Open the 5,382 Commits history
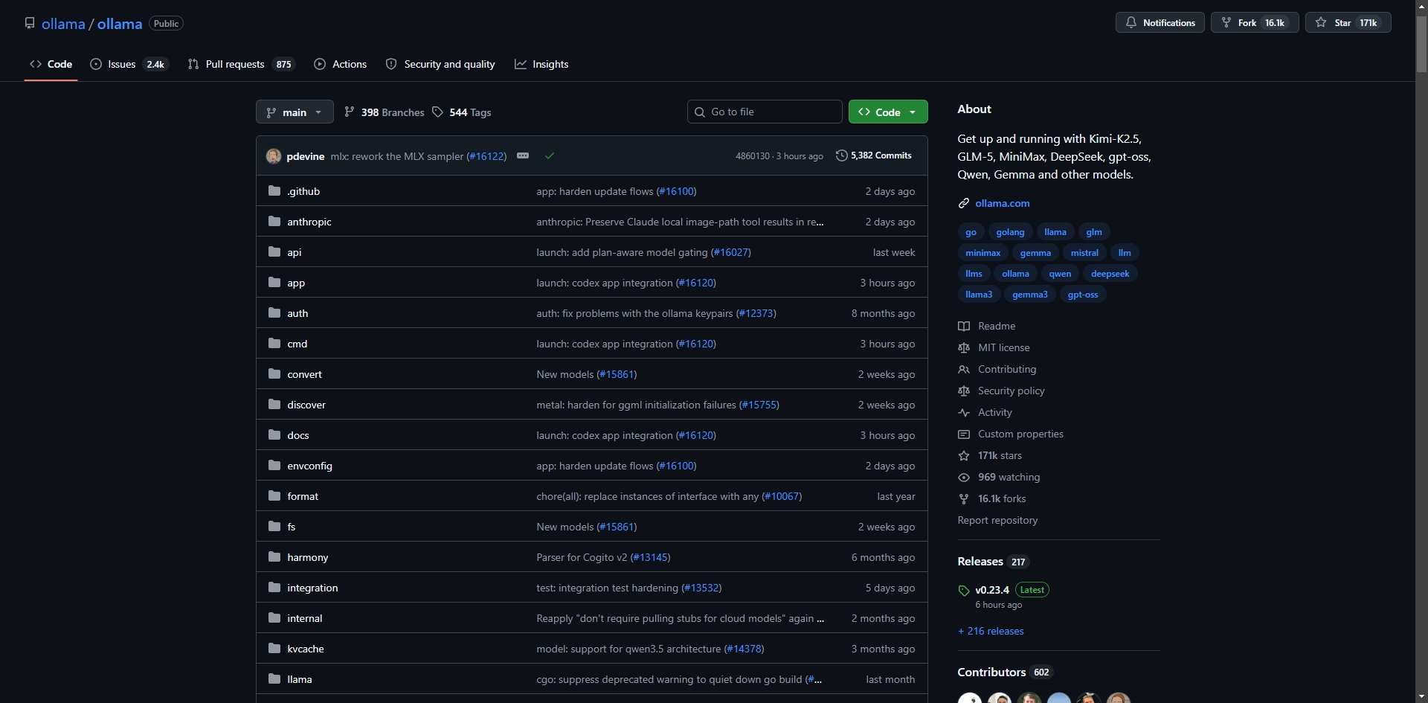 pos(873,155)
